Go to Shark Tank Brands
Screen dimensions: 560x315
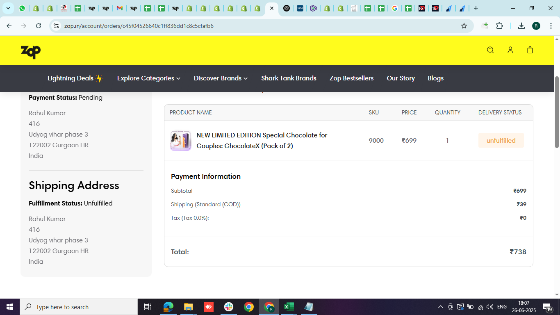click(289, 78)
